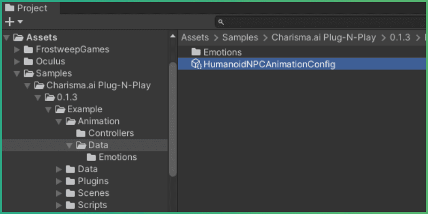Click Assets in the breadcrumb path
The width and height of the screenshot is (428, 214).
tap(195, 37)
